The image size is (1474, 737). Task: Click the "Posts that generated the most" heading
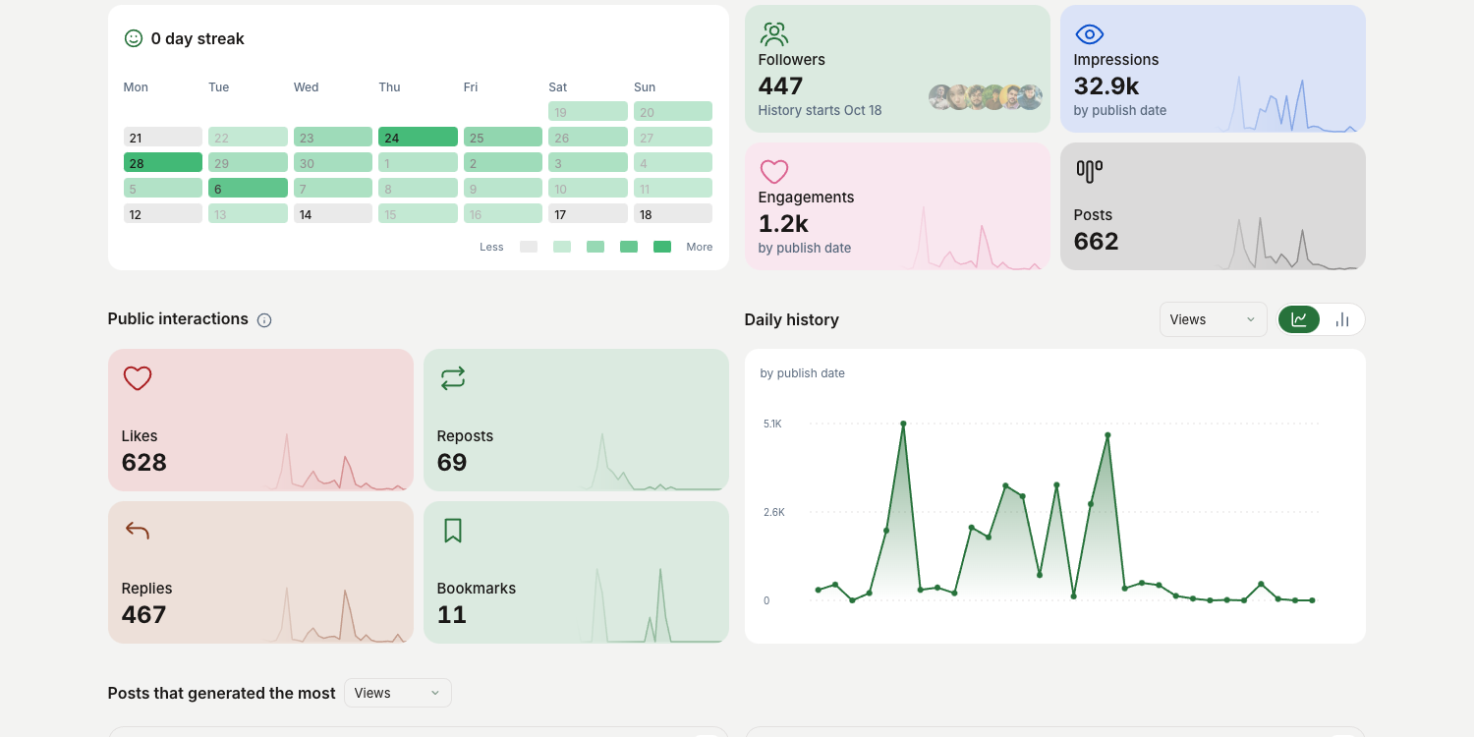222,693
